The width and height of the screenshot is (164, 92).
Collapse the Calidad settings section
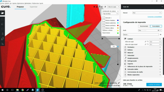point(142,39)
